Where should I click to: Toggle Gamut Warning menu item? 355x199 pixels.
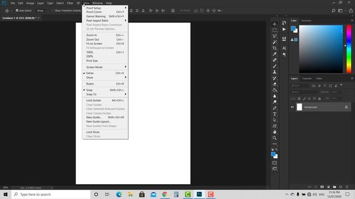[x=105, y=16]
